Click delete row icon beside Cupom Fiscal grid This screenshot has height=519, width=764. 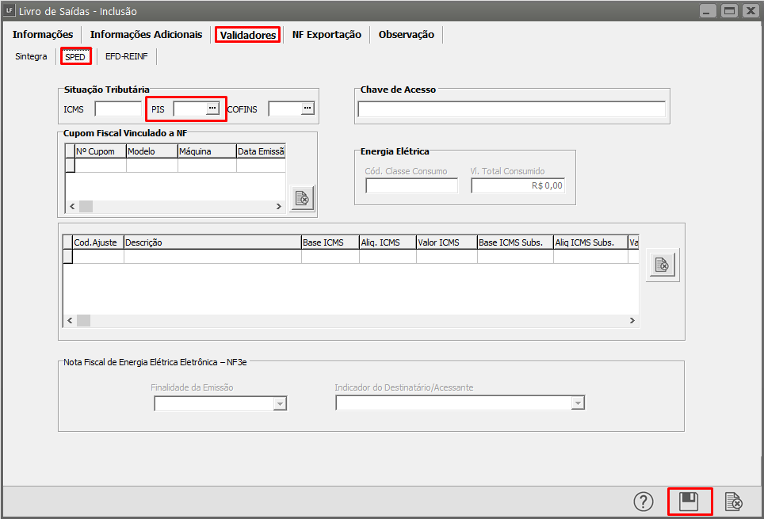tap(302, 198)
